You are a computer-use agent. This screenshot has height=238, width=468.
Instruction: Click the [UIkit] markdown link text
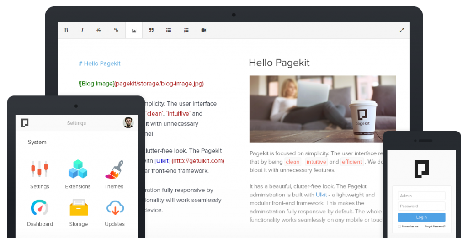(162, 161)
